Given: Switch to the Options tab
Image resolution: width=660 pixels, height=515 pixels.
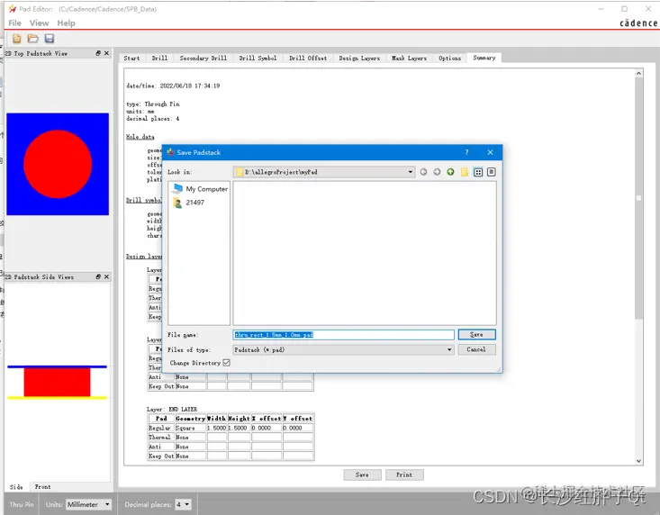Looking at the screenshot, I should (x=450, y=58).
